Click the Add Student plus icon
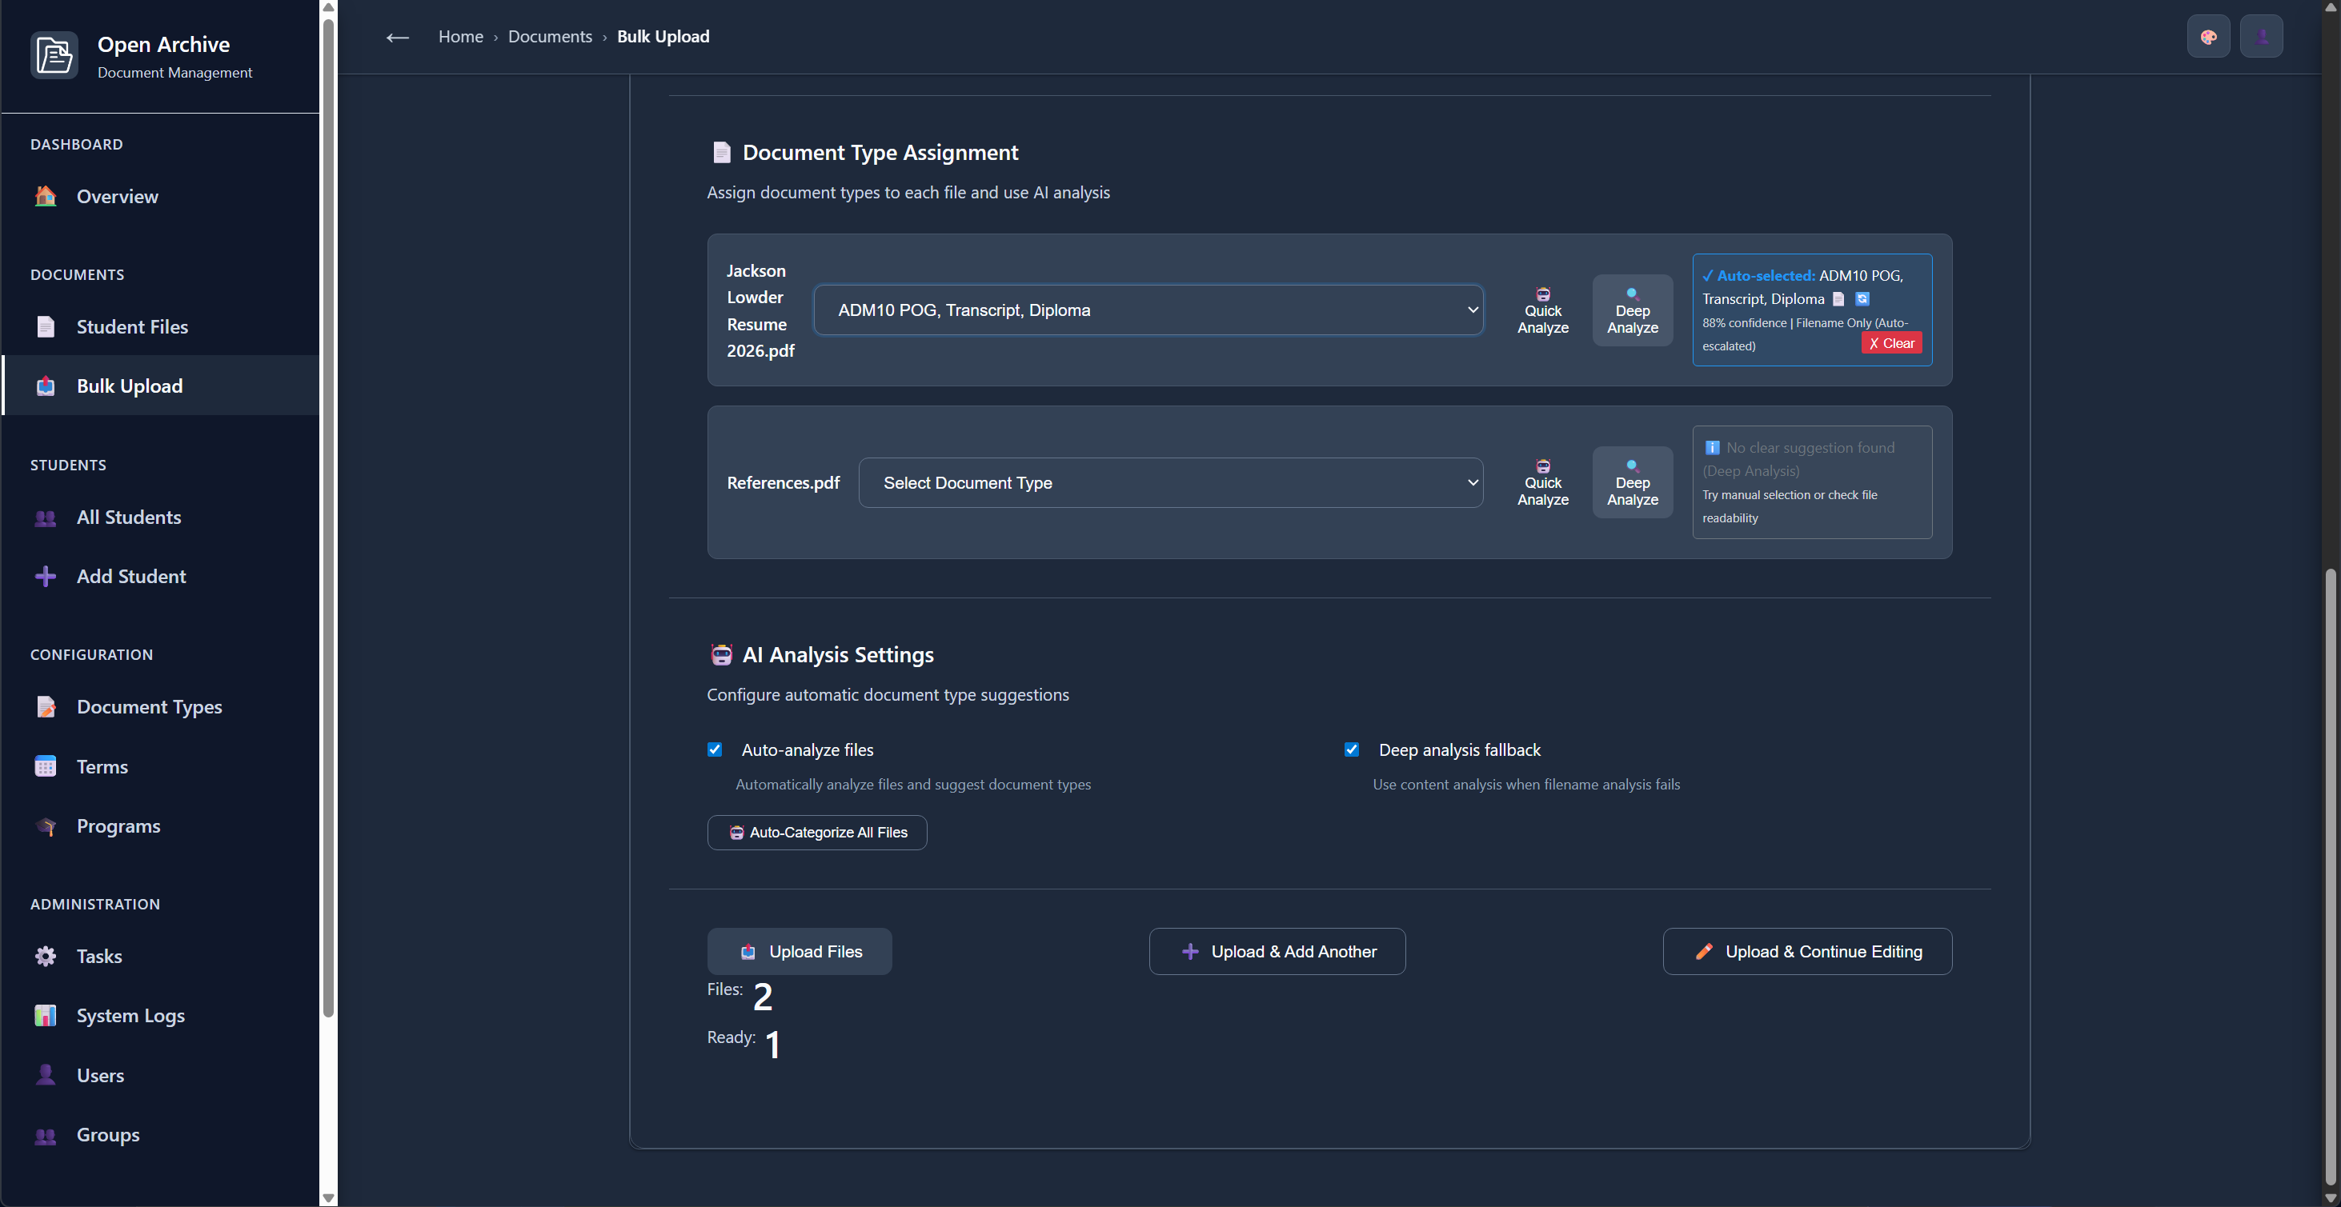The width and height of the screenshot is (2341, 1207). coord(46,577)
